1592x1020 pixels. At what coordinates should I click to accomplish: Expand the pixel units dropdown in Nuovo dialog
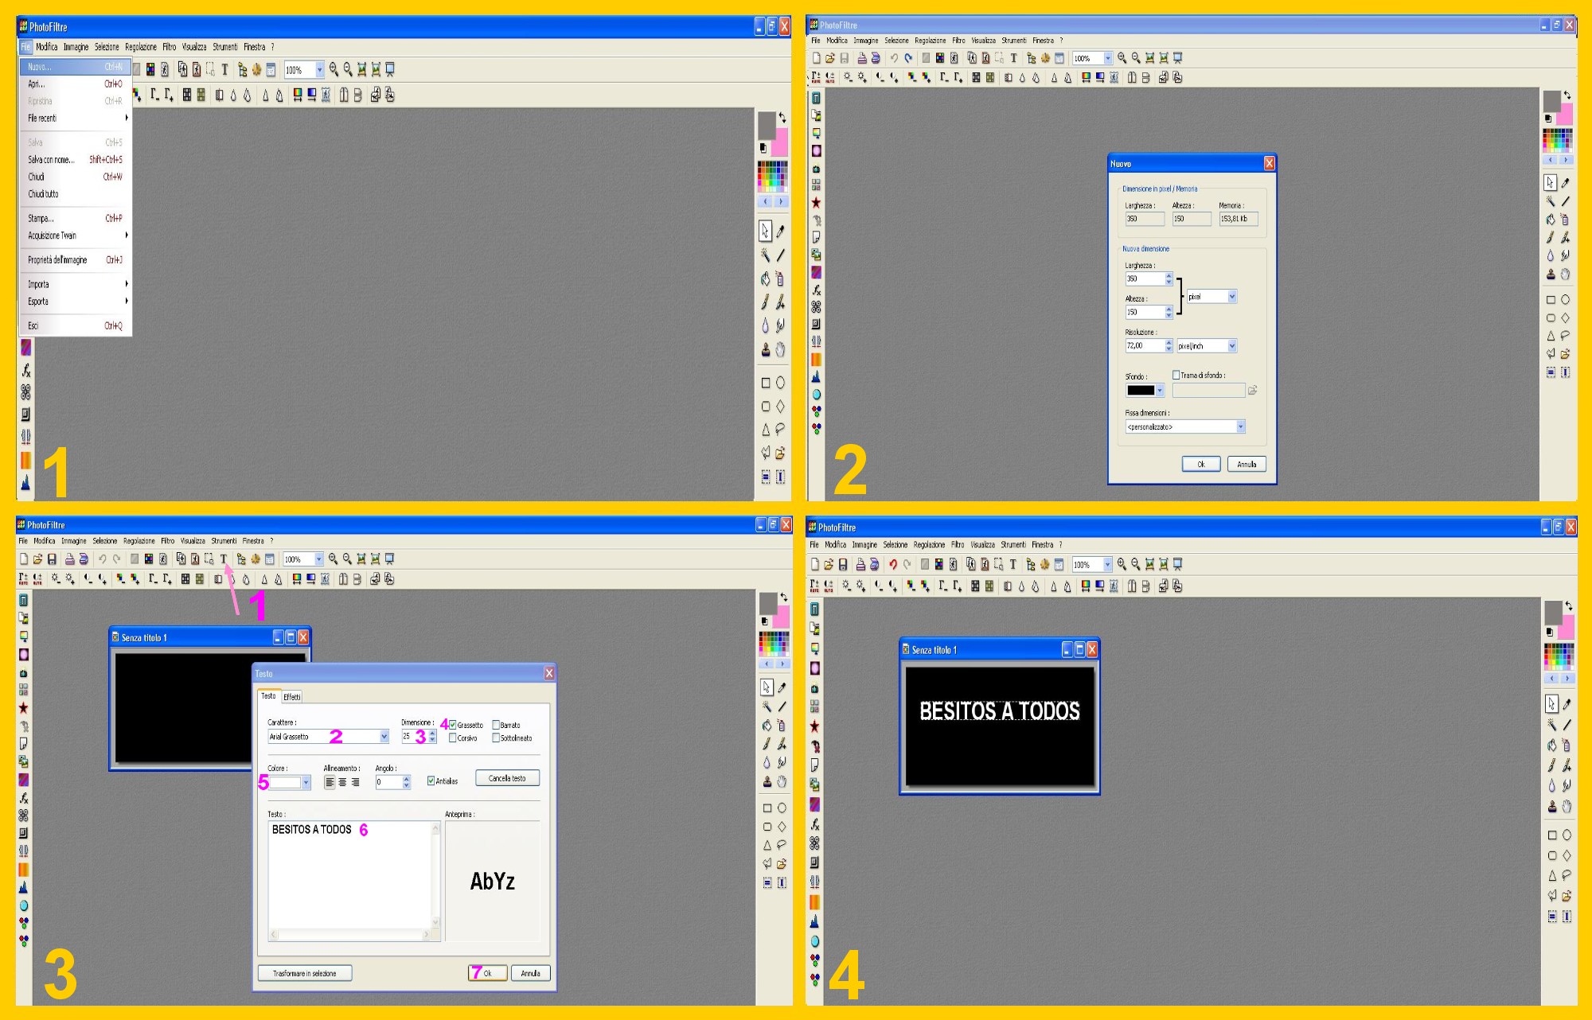[x=1232, y=297]
